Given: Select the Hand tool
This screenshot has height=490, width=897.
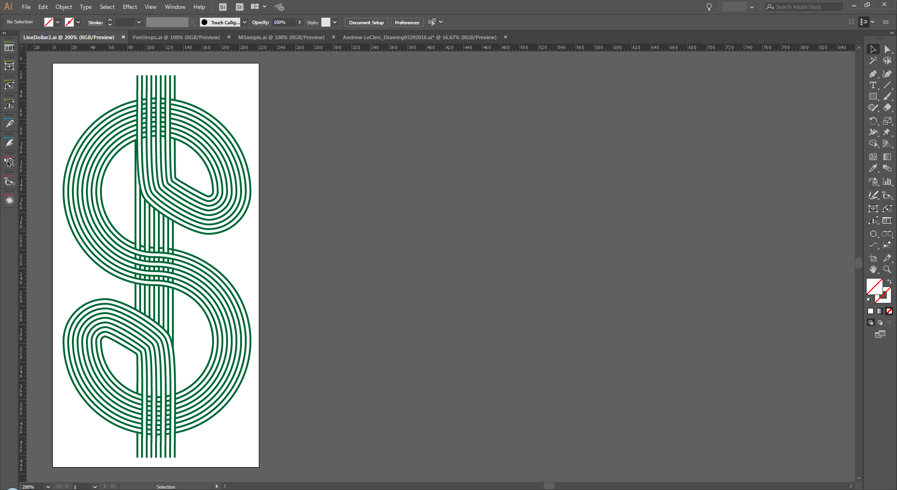Looking at the screenshot, I should [873, 269].
